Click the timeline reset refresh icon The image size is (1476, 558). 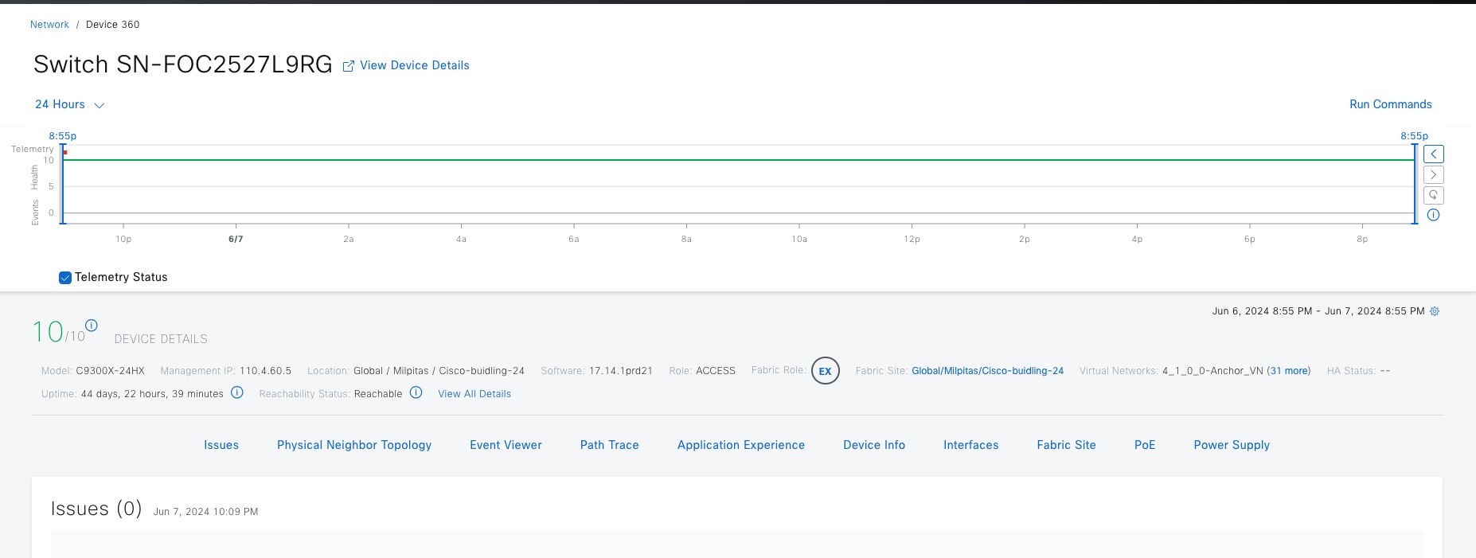(1433, 195)
